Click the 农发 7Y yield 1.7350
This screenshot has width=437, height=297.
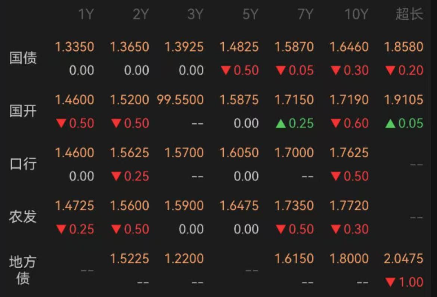tap(294, 206)
